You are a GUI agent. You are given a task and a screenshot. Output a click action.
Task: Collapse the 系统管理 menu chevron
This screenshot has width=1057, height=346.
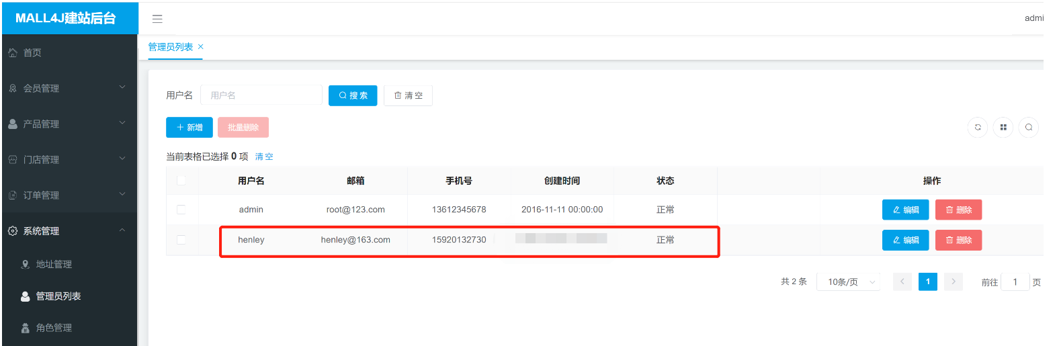(122, 230)
